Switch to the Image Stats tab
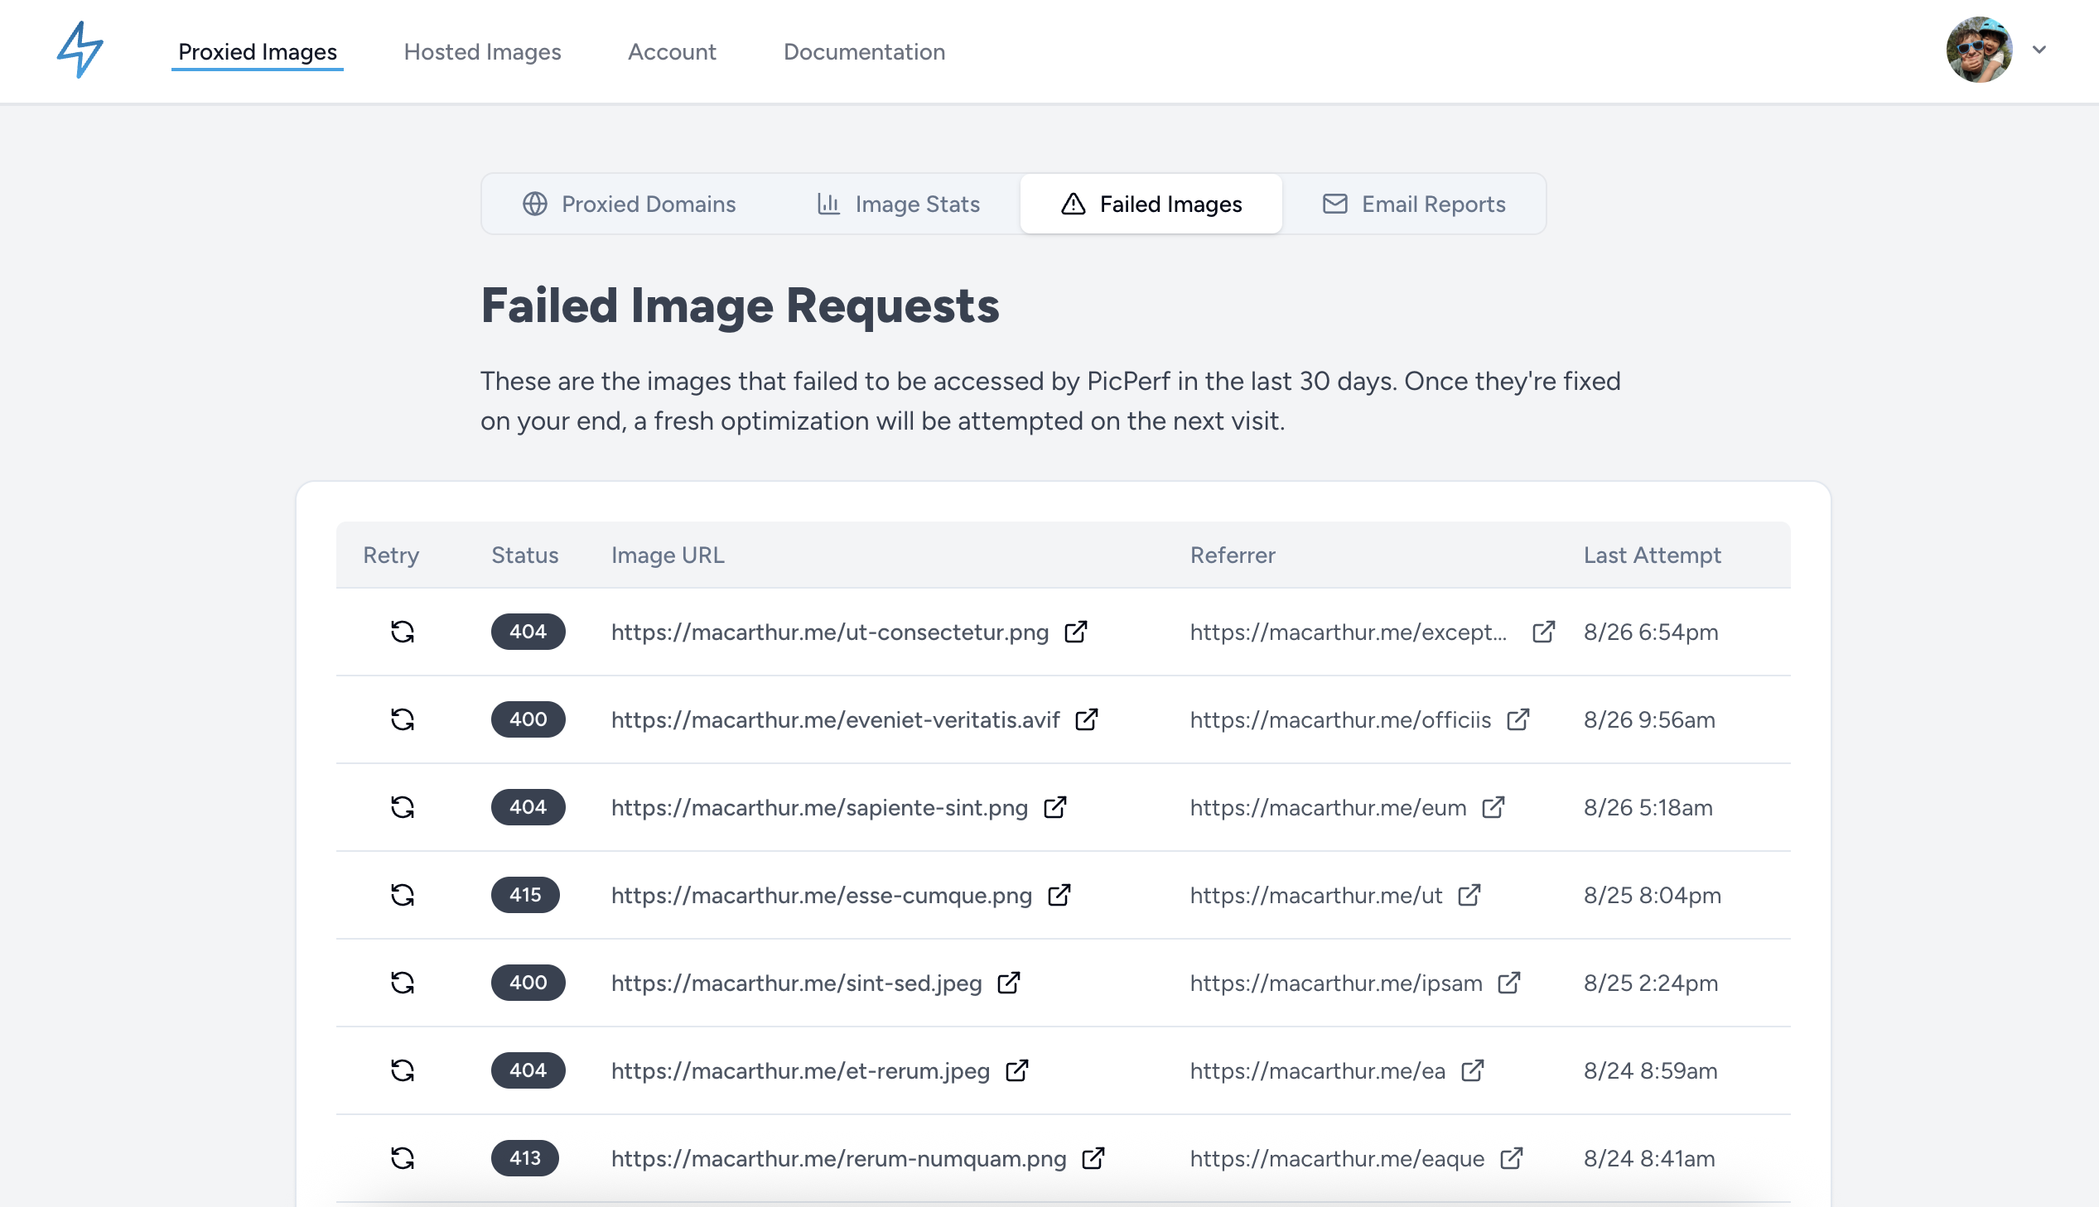The width and height of the screenshot is (2099, 1207). 898,204
